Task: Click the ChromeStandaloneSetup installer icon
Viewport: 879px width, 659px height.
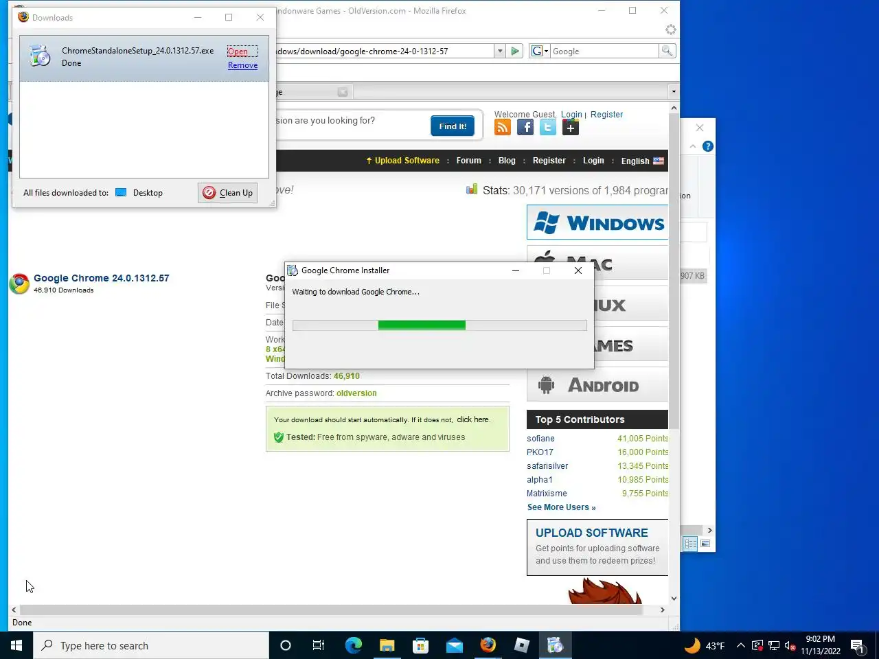Action: (x=40, y=56)
